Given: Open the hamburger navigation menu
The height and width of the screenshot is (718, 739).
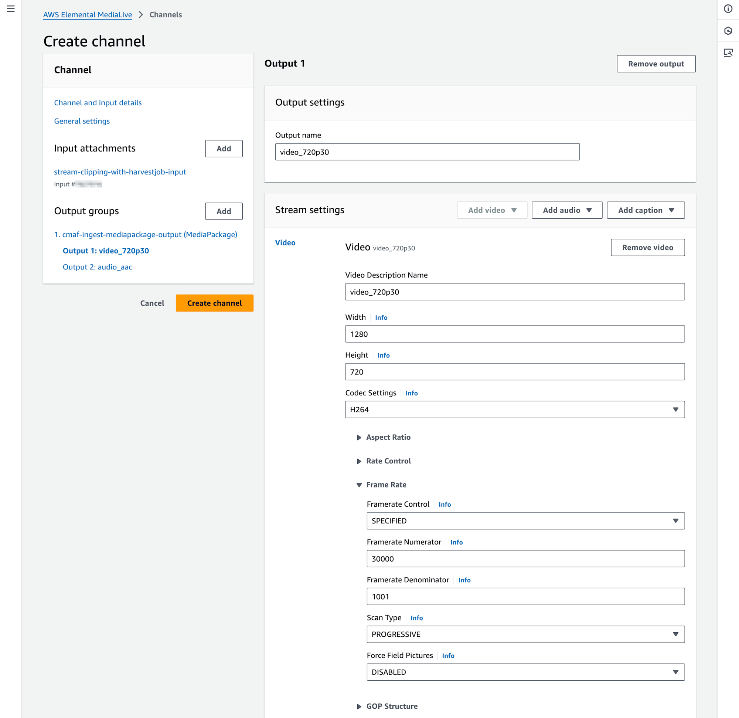Looking at the screenshot, I should (11, 8).
